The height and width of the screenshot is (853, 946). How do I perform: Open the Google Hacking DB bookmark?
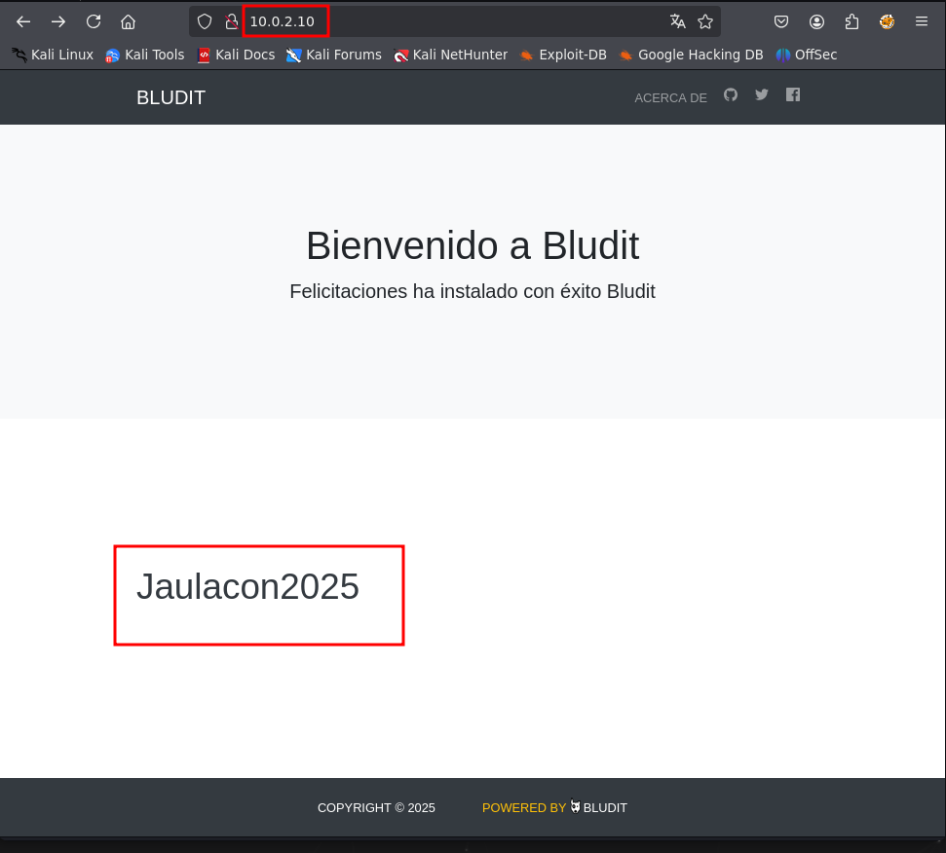[x=692, y=55]
